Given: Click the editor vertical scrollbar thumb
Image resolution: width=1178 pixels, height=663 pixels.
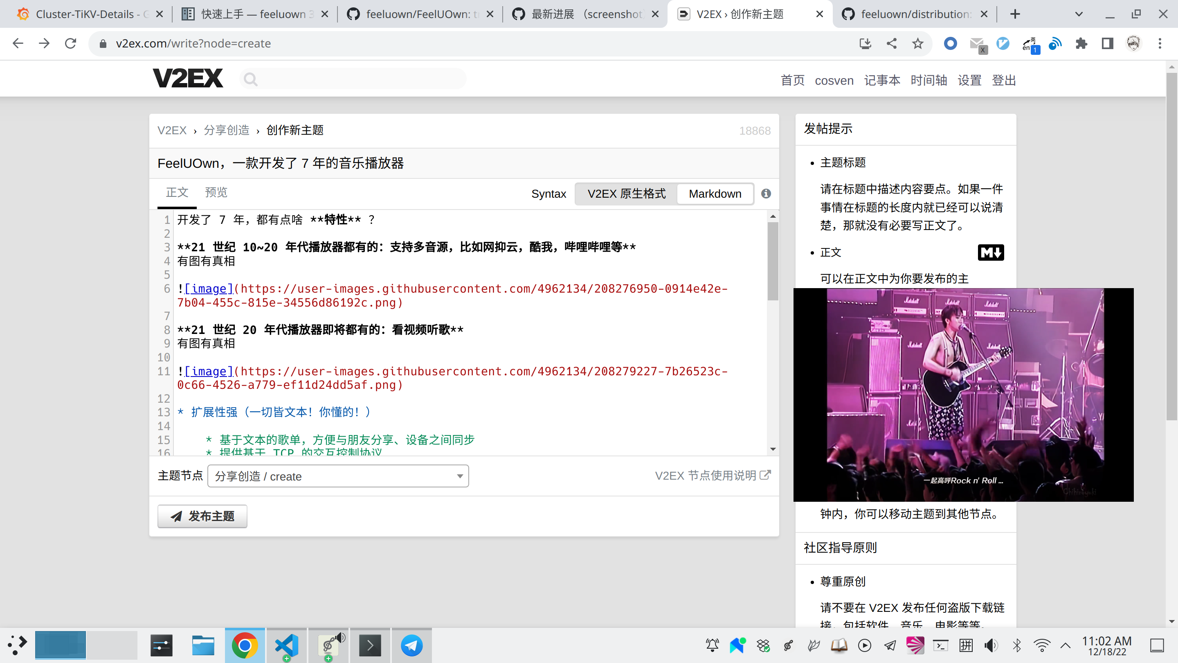Looking at the screenshot, I should pos(773,261).
